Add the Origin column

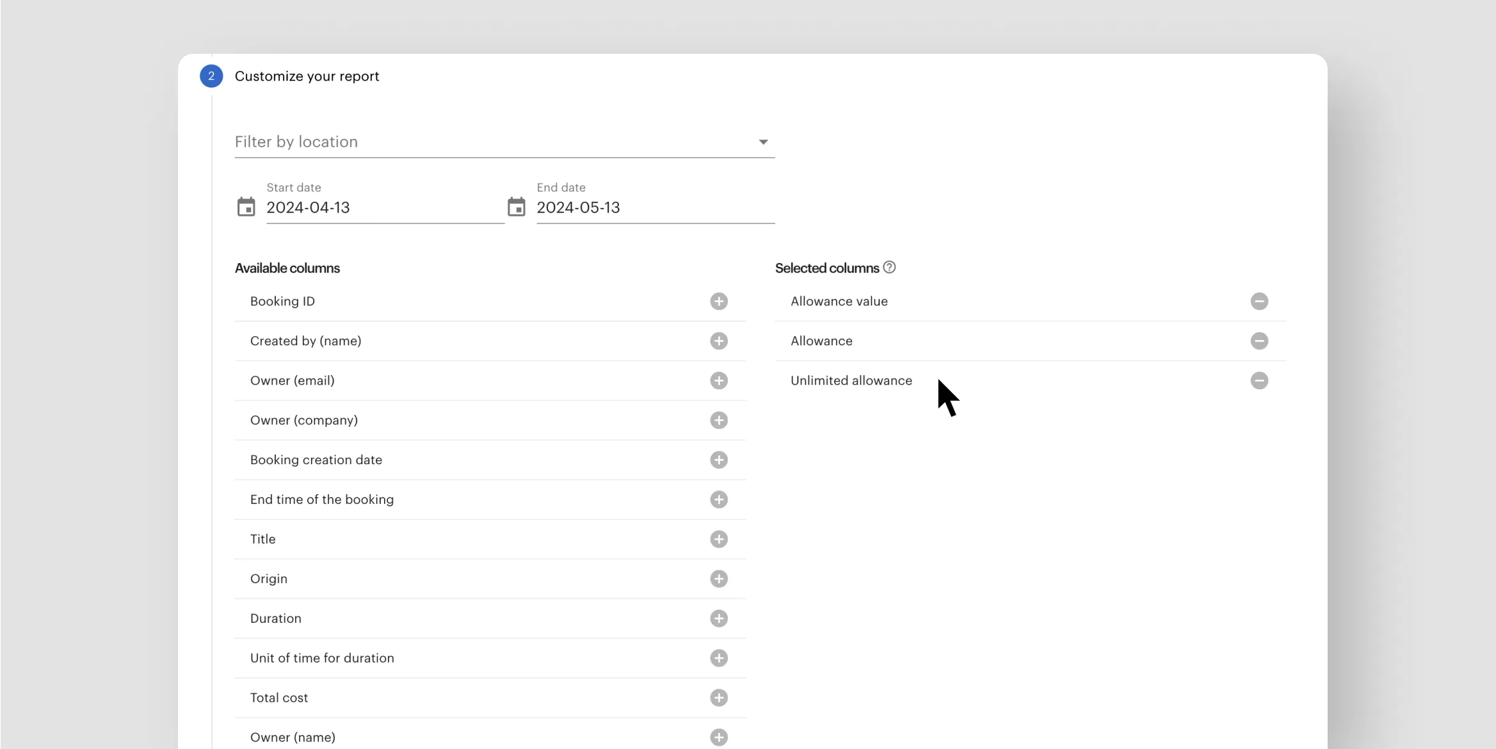point(719,579)
